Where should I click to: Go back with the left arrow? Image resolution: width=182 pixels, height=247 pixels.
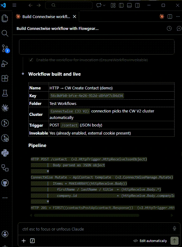pos(31,5)
